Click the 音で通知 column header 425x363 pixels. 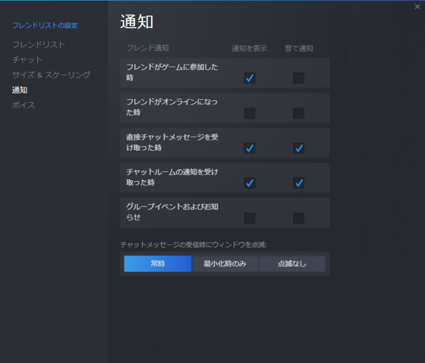[299, 48]
